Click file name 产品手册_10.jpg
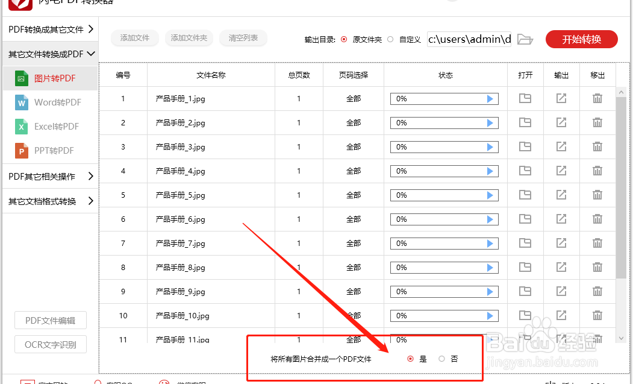Viewport: 633px width, 384px height. 182,316
